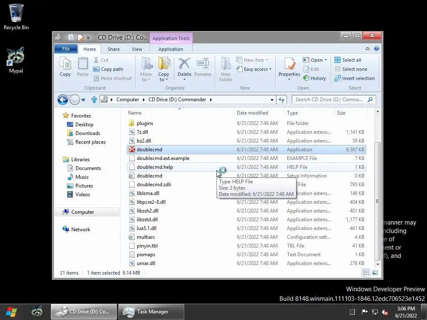This screenshot has width=427, height=320.
Task: Select the Home ribbon tab
Action: [90, 49]
